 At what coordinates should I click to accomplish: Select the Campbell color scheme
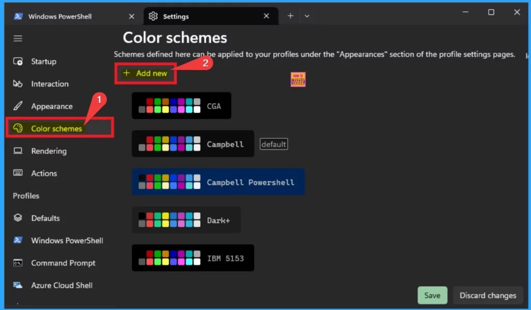[193, 144]
